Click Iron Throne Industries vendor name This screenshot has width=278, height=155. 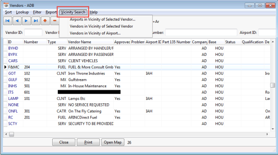pyautogui.click(x=87, y=73)
